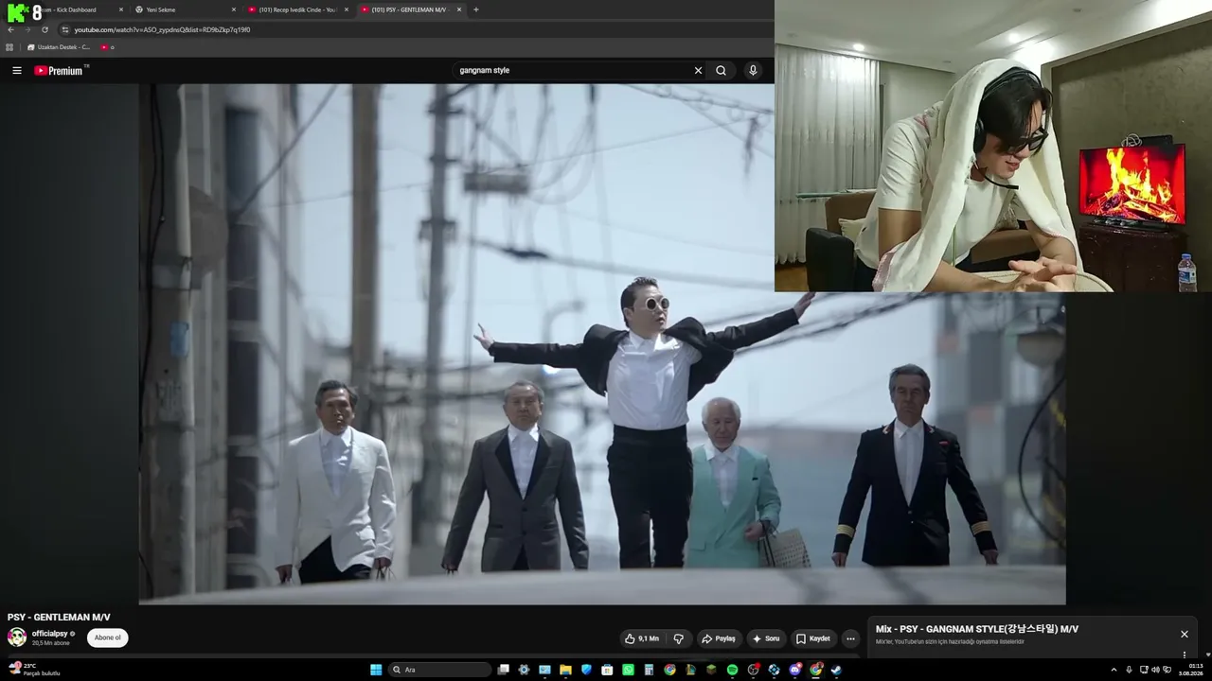Open Steam from taskbar
The width and height of the screenshot is (1212, 681).
(x=836, y=670)
